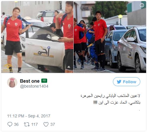Viewport: 149px width, 133px height.
Task: Click the gold watermark on the left photo
Action: click(x=6, y=67)
